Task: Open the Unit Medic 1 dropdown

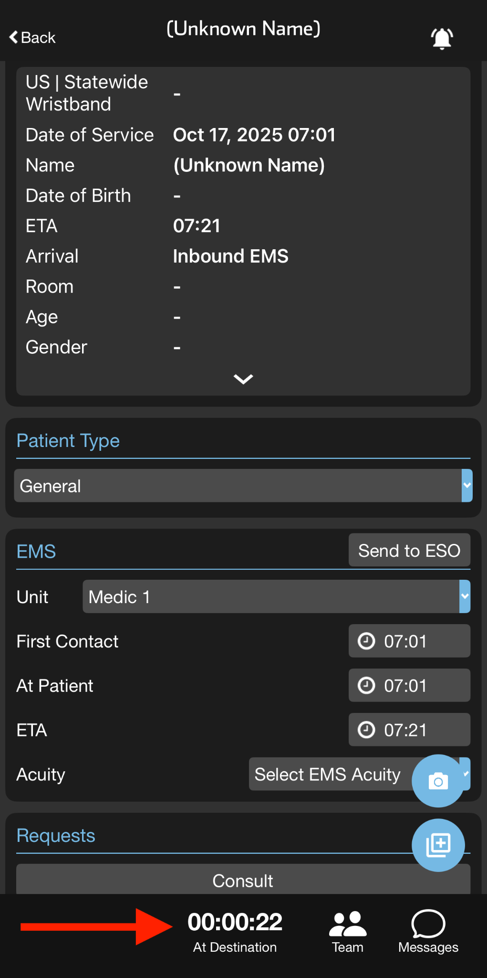Action: tap(276, 596)
